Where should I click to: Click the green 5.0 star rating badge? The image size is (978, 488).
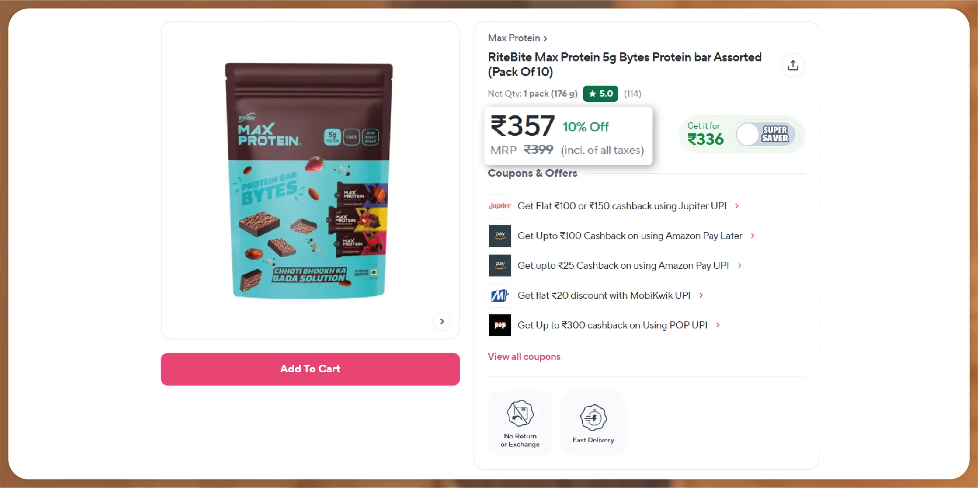tap(600, 94)
